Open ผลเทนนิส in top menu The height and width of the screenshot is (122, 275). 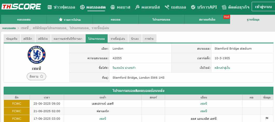pos(150,7)
